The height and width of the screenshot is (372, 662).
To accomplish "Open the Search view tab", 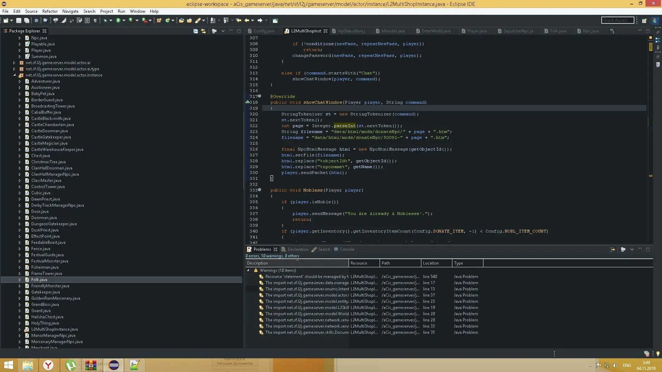I will coord(321,249).
